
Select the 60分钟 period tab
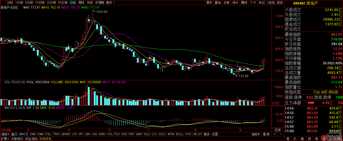pyautogui.click(x=63, y=3)
